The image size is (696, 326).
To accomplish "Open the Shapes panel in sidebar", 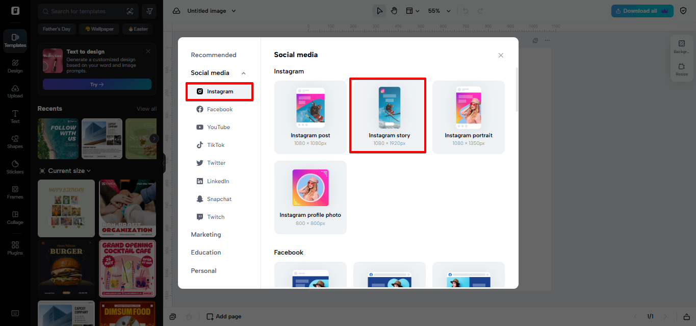I will pos(15,142).
